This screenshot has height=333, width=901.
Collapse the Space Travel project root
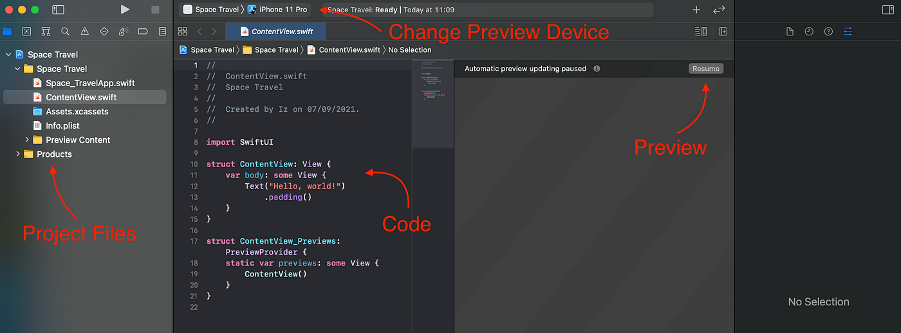click(x=8, y=55)
